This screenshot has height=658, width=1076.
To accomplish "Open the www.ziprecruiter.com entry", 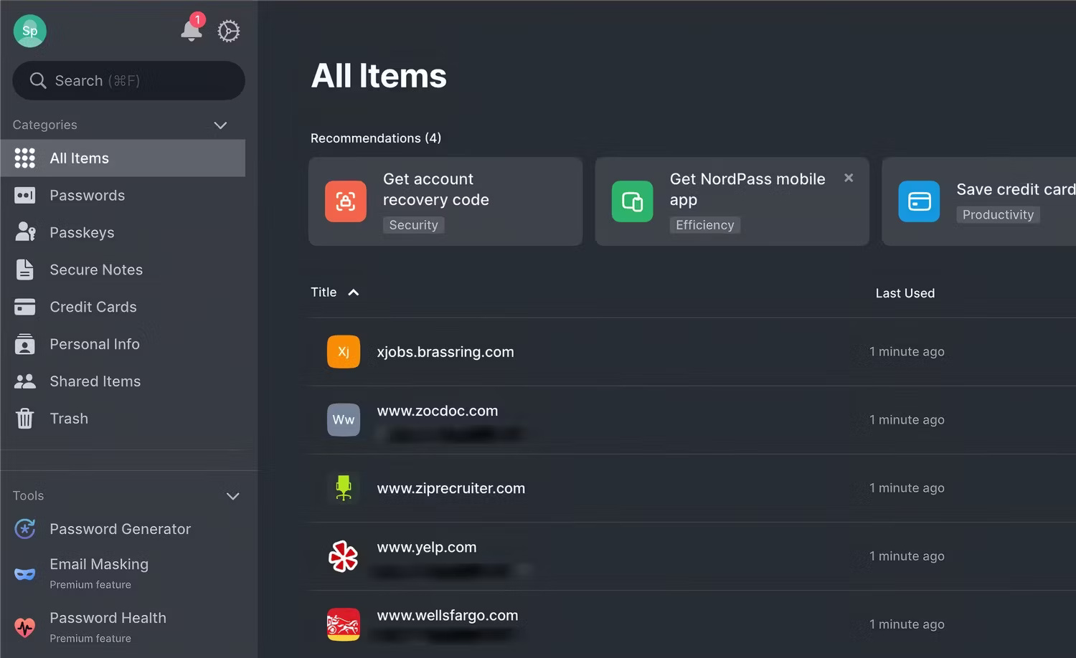I will pyautogui.click(x=692, y=488).
